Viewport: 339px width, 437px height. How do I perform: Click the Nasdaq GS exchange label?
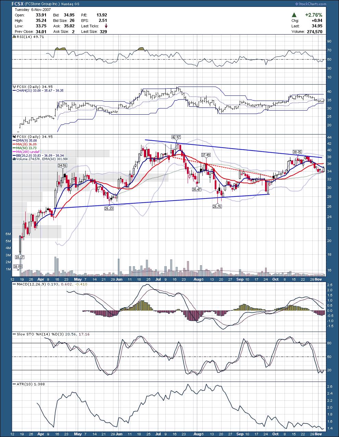tap(71, 4)
